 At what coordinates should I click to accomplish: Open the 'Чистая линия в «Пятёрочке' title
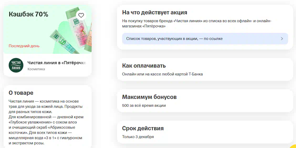(57, 63)
